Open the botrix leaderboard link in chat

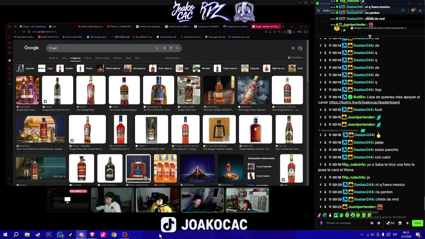(364, 102)
